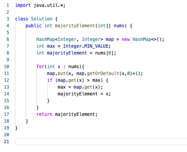Screen dimensions: 187x152
Task: Click 'int x' in the for loop
Action: point(54,66)
